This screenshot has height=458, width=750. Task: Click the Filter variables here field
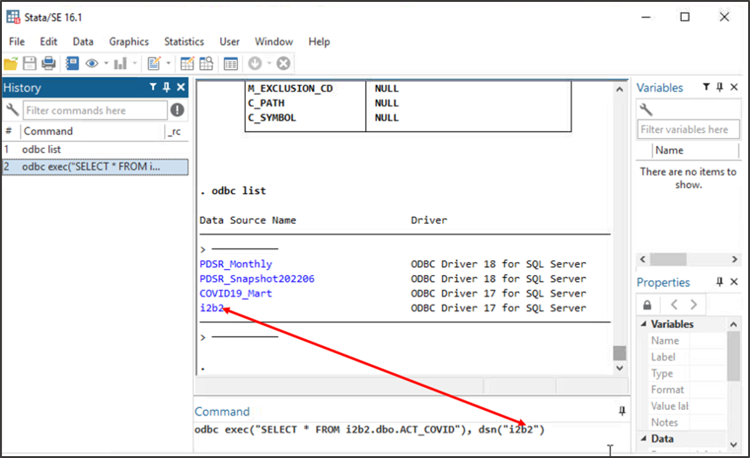(x=688, y=129)
